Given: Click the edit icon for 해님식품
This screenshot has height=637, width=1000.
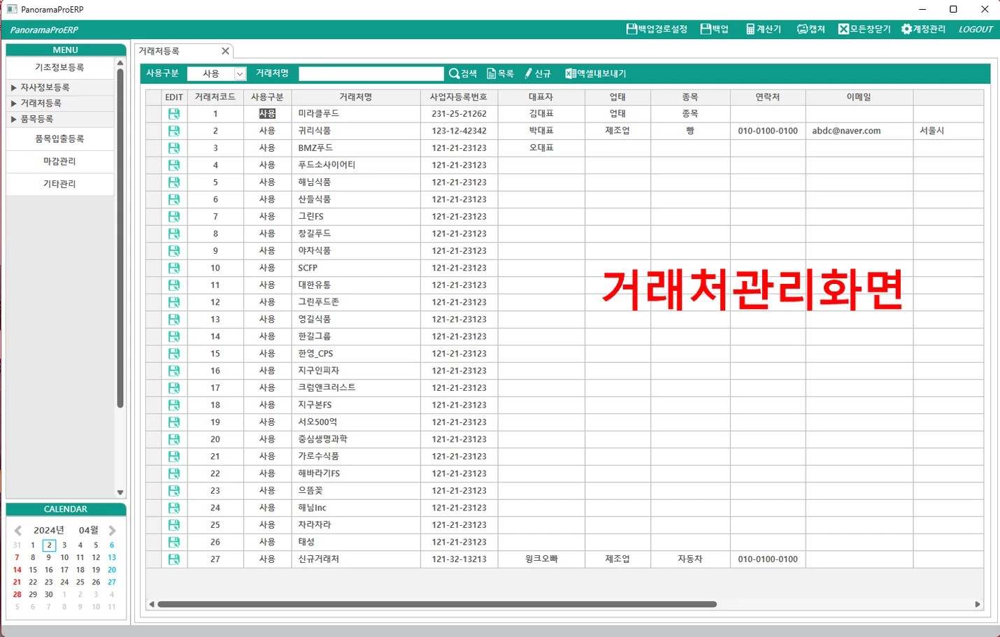Looking at the screenshot, I should (x=174, y=182).
